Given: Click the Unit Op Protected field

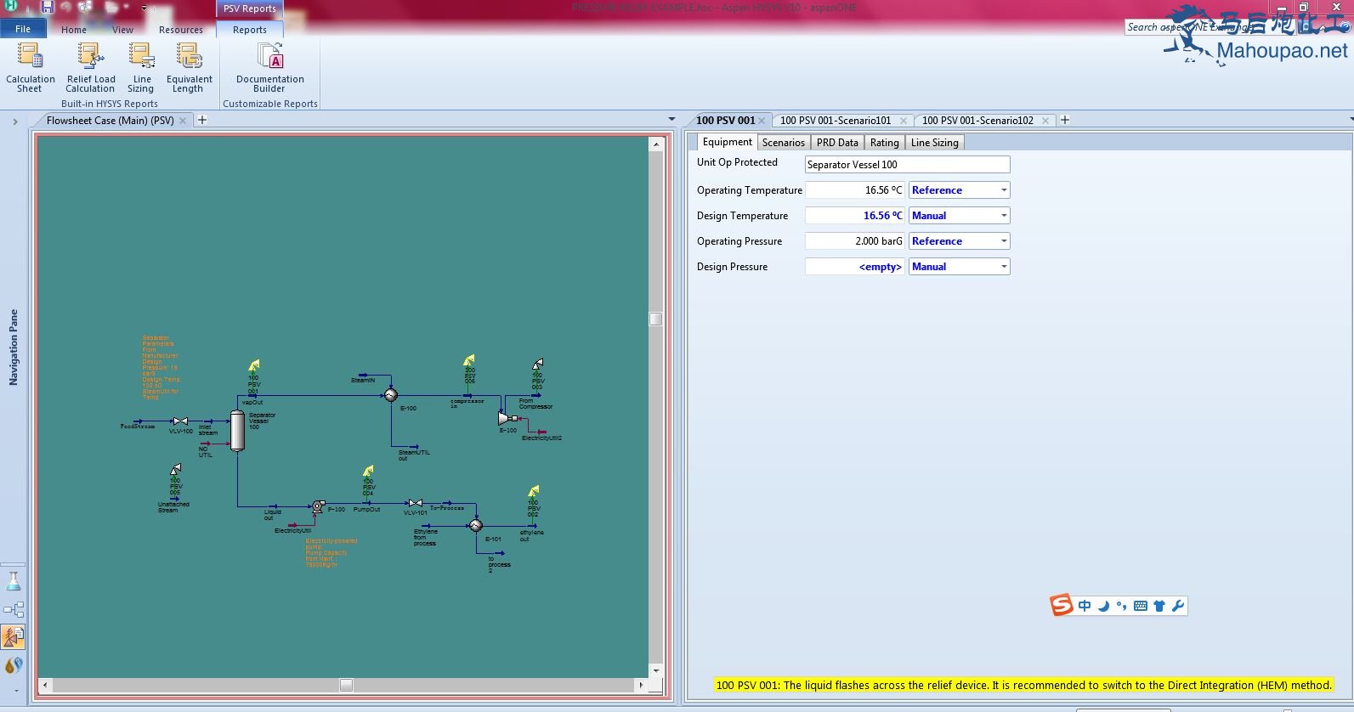Looking at the screenshot, I should (x=907, y=165).
